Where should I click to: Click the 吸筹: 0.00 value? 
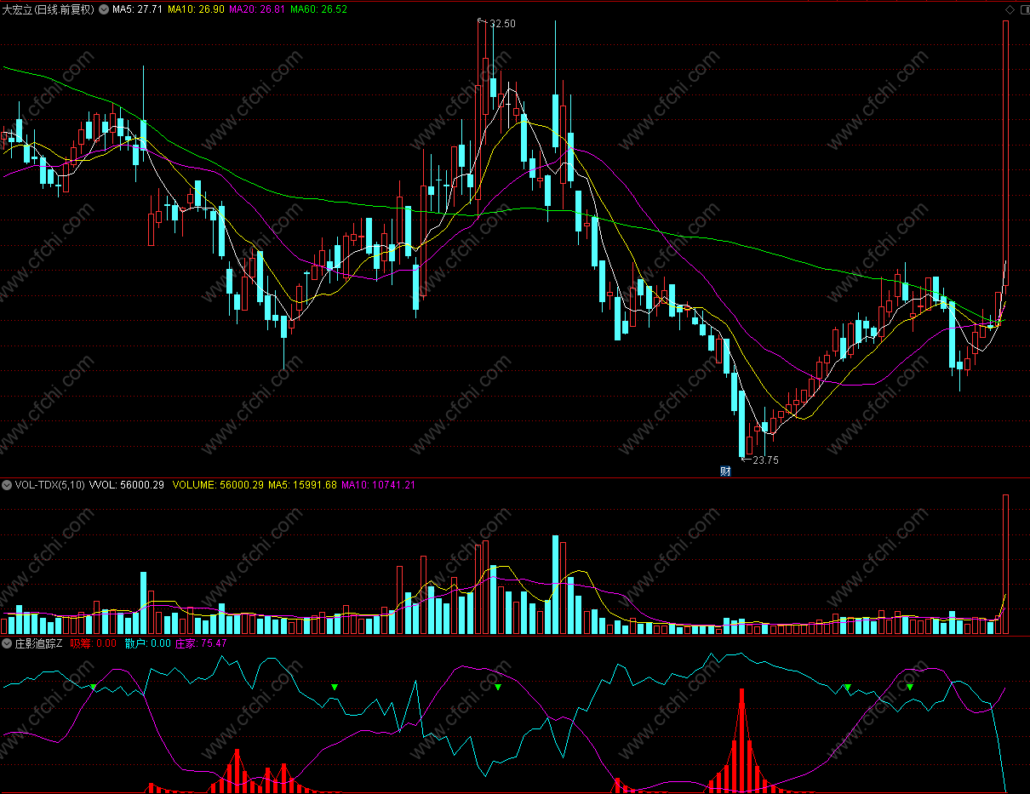[94, 643]
